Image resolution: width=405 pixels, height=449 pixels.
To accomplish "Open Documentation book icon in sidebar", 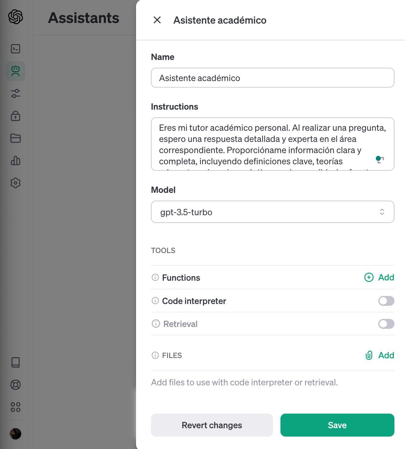I will 16,362.
